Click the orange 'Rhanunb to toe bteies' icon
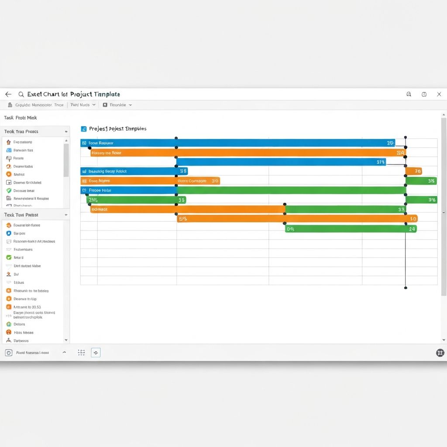Viewport: 447px width, 447px height. coord(9,291)
